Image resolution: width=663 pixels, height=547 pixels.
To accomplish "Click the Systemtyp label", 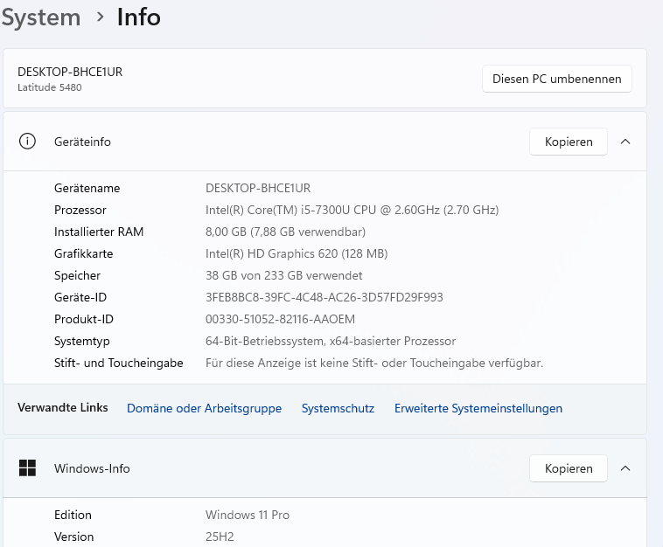I will coord(82,342).
